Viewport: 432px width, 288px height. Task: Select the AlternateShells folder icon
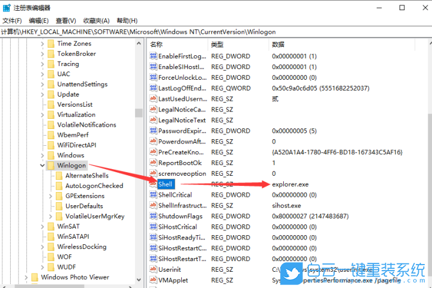pos(59,176)
